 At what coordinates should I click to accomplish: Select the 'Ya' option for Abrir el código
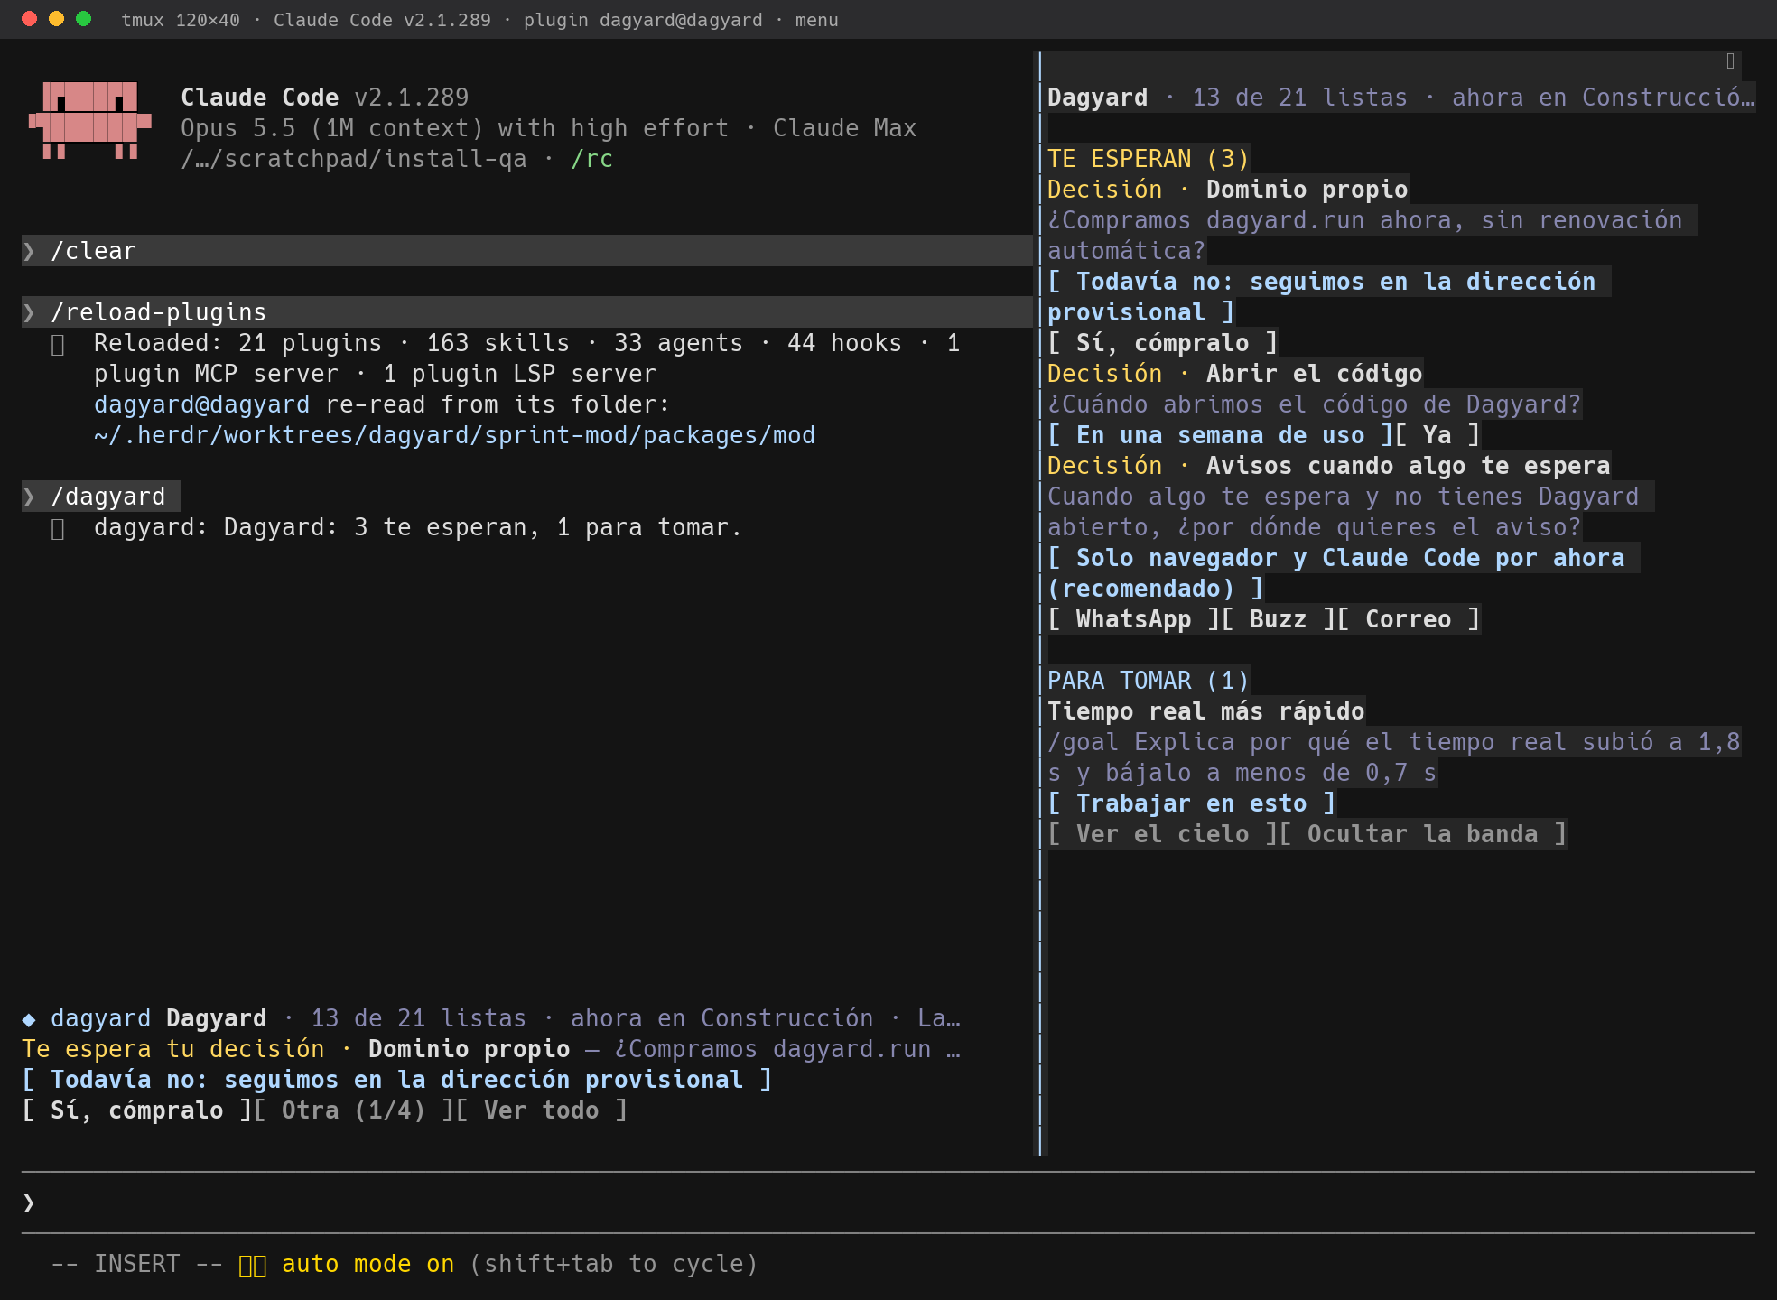pos(1437,435)
